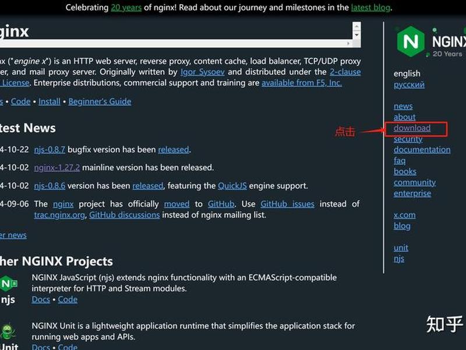Open the 'nginx' project link

pos(63,204)
